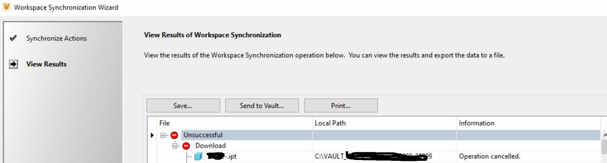Click the Print... button
Image resolution: width=607 pixels, height=163 pixels.
pos(341,106)
